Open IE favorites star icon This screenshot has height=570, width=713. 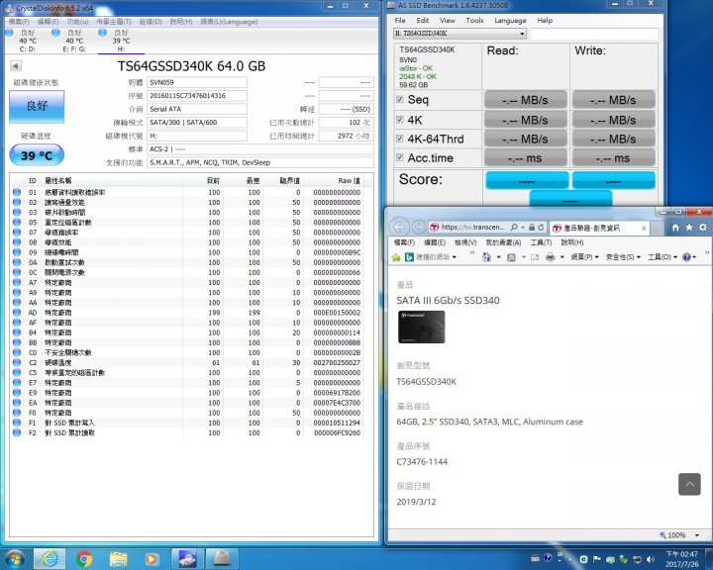coord(689,228)
